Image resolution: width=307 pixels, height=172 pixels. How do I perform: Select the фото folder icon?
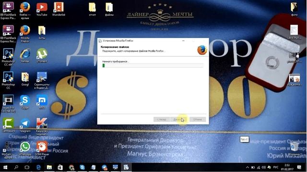[x=294, y=9]
